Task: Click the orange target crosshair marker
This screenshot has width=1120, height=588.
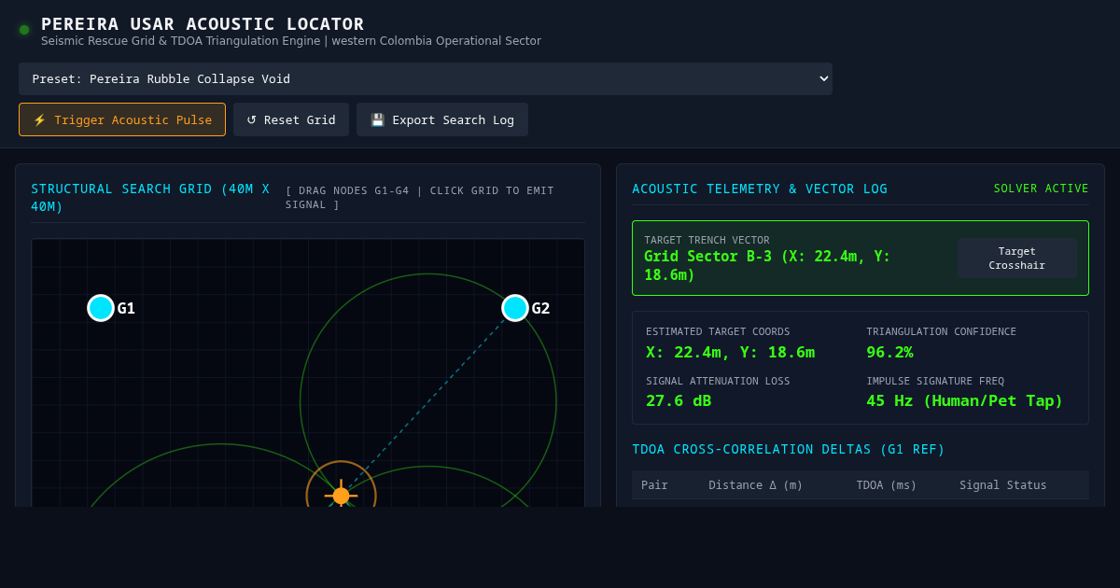Action: pos(342,496)
